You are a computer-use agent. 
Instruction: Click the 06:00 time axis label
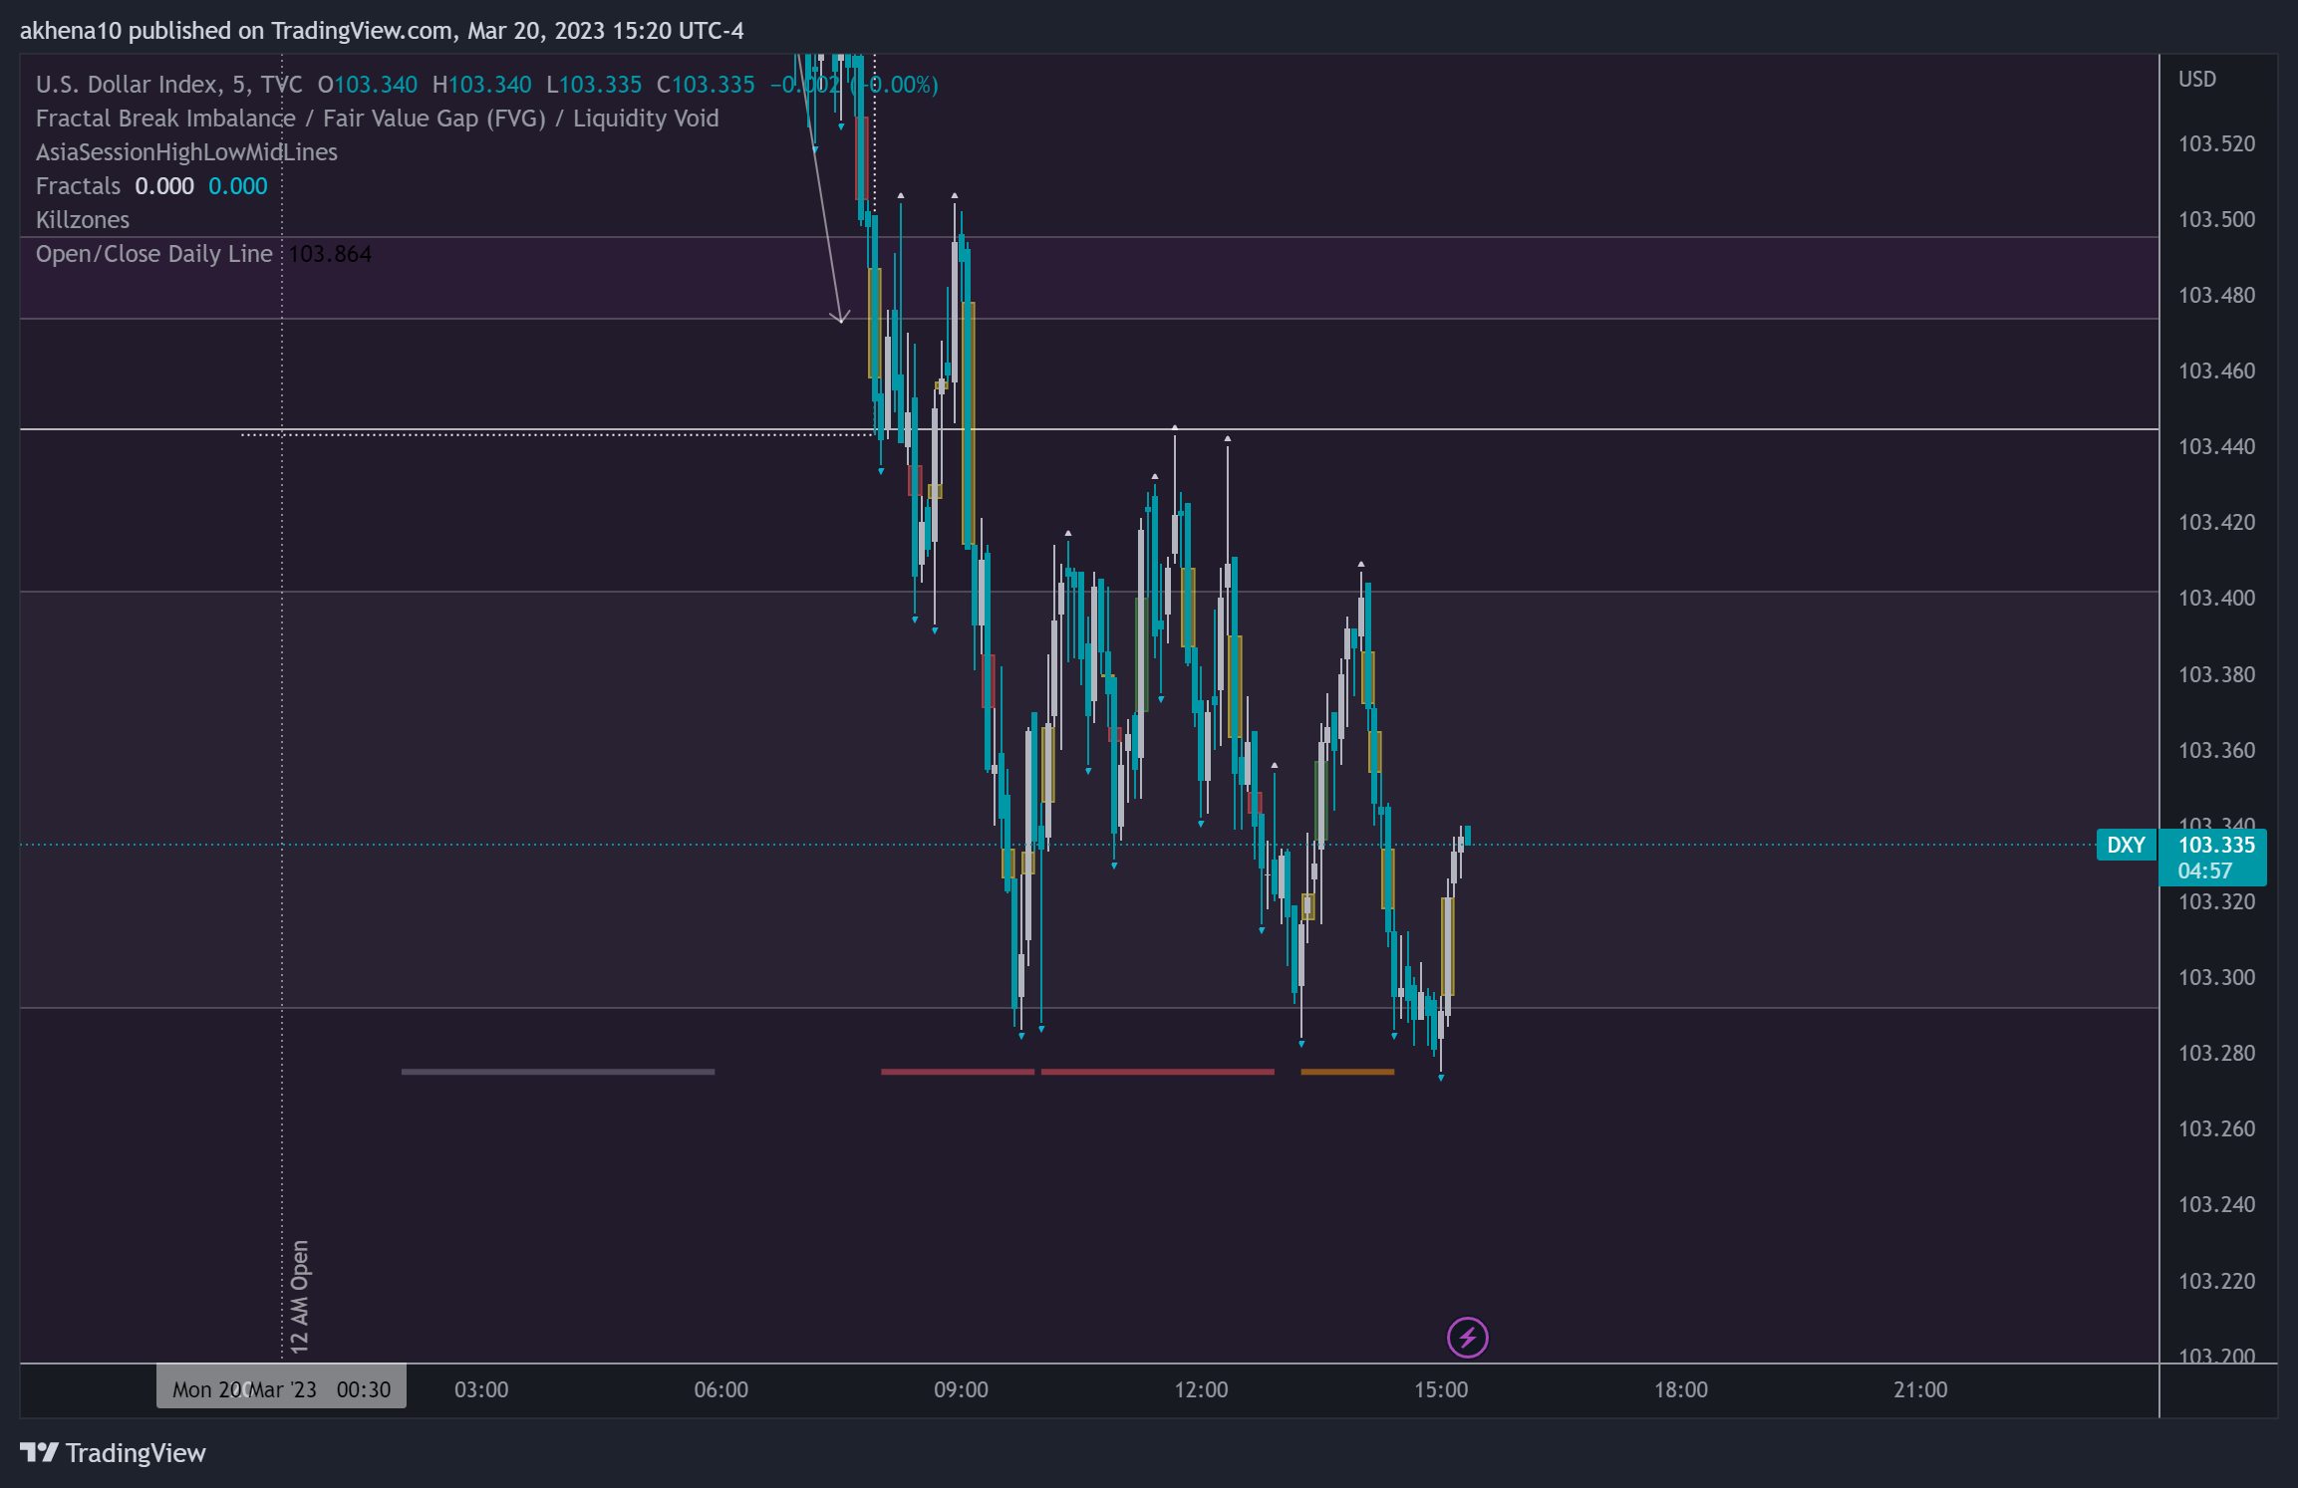[720, 1389]
